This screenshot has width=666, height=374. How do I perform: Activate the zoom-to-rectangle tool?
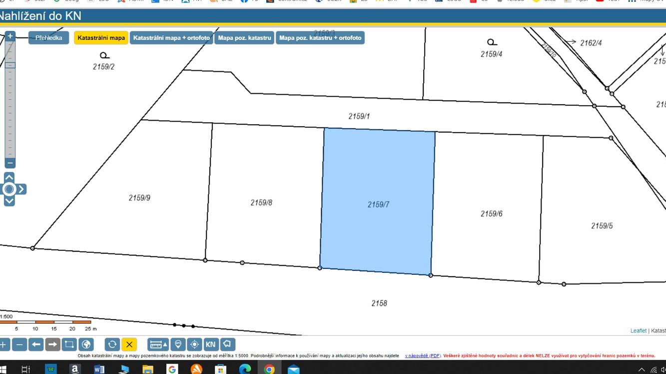point(69,345)
